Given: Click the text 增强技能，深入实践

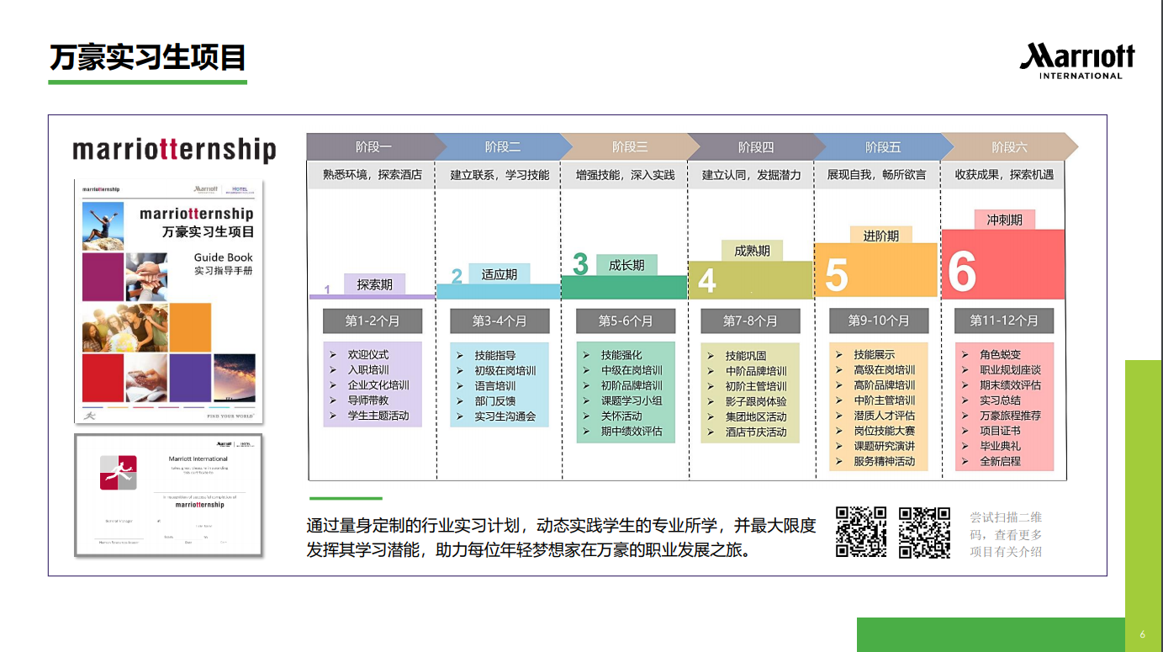Looking at the screenshot, I should (626, 175).
